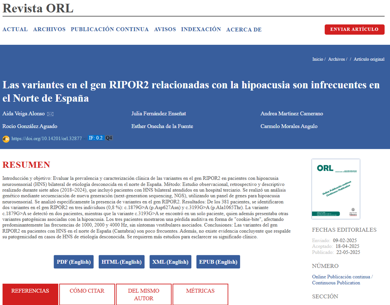Click the Q4 quartile badge
This screenshot has width=390, height=305.
(x=109, y=138)
